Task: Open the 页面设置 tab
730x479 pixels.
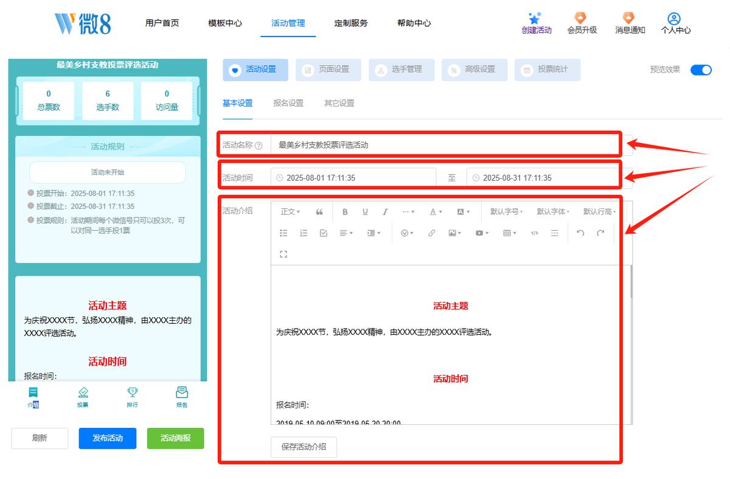Action: click(328, 70)
